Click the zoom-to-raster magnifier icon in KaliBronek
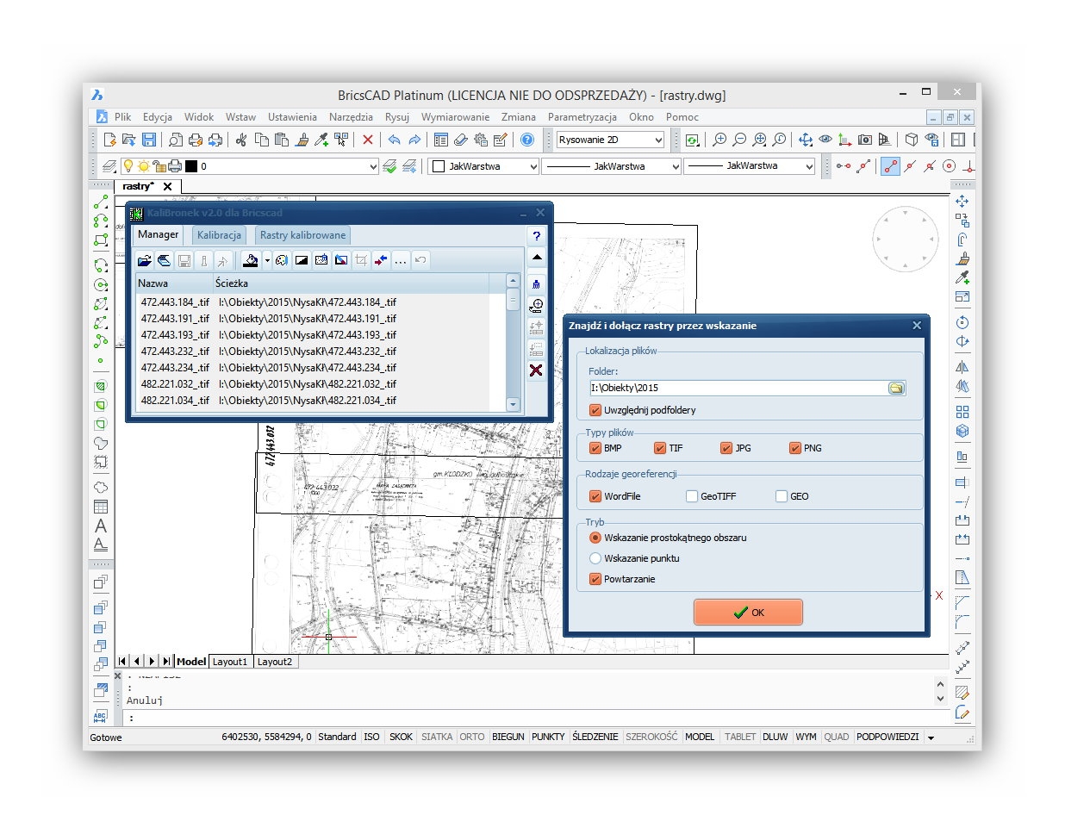 pos(536,306)
